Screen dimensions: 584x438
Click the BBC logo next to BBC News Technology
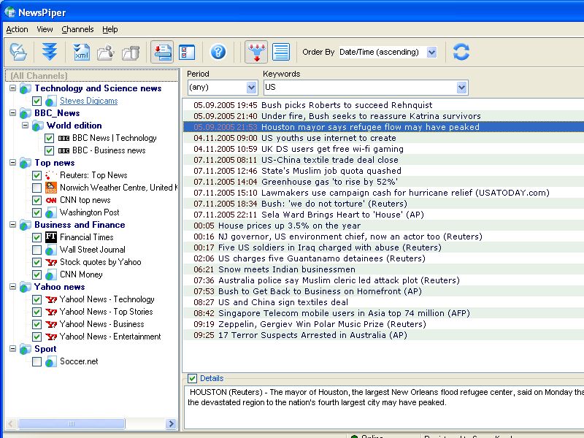pyautogui.click(x=64, y=138)
